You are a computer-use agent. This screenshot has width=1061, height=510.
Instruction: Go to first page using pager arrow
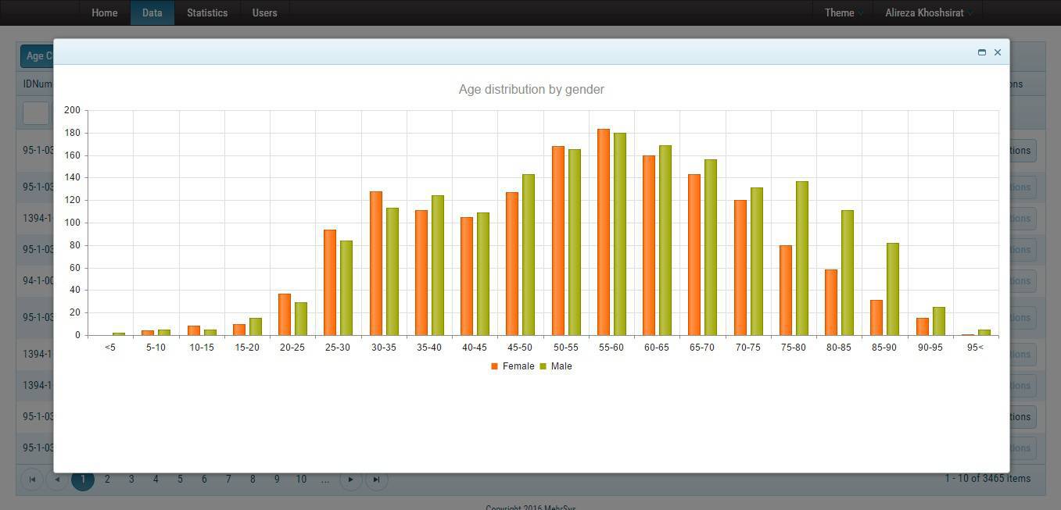(32, 480)
